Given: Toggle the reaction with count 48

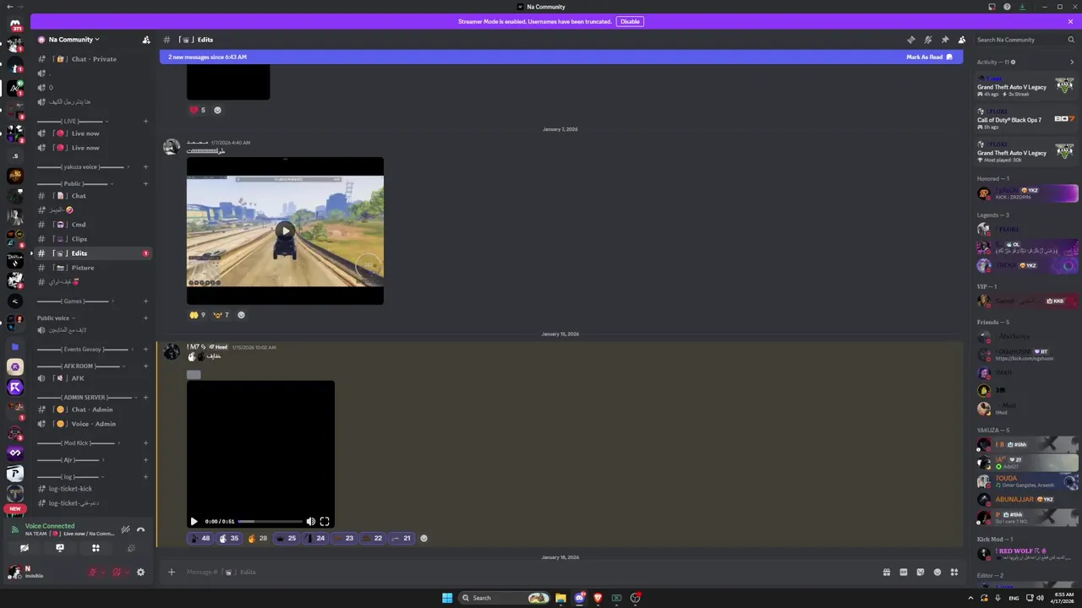Looking at the screenshot, I should pyautogui.click(x=200, y=538).
